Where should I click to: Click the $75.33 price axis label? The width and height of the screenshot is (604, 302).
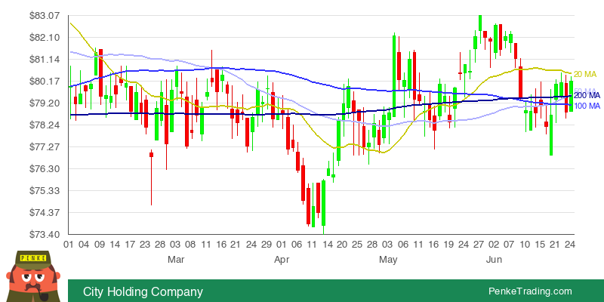point(45,191)
